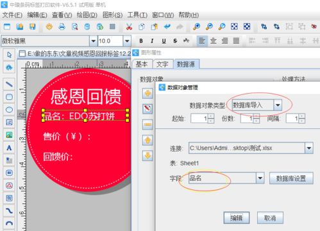Click the 份数 value field

(x=247, y=119)
